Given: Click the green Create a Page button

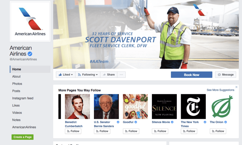Looking at the screenshot, I should pyautogui.click(x=23, y=137).
